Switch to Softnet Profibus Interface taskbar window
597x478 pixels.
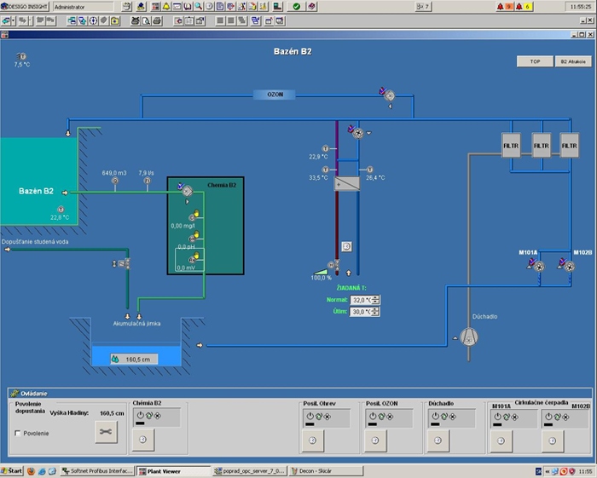click(97, 471)
